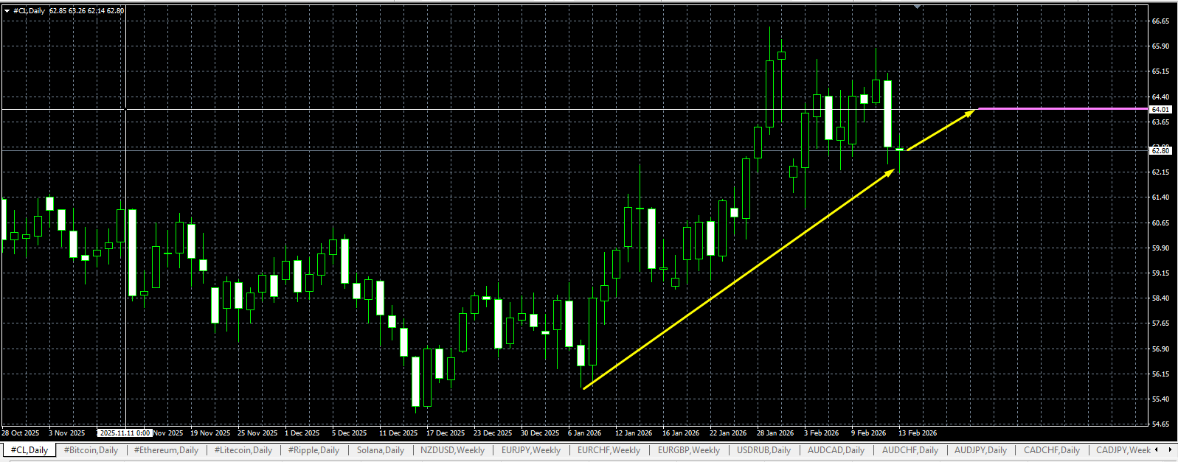Viewport: 1178px width, 462px height.
Task: Click the 64.01 price label on the scale
Action: pyautogui.click(x=1160, y=109)
